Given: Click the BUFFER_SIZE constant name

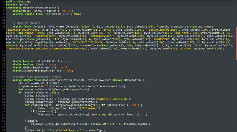Looking at the screenshot, I should pyautogui.click(x=60, y=14).
